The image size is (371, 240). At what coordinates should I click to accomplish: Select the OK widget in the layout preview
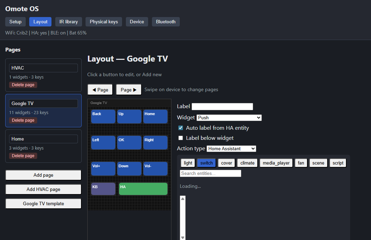point(129,143)
